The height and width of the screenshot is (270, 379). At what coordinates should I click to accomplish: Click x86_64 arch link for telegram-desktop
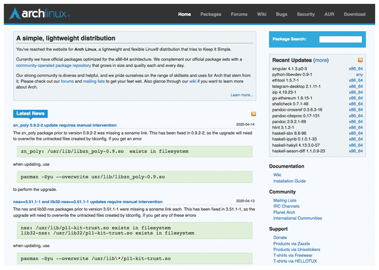click(356, 87)
